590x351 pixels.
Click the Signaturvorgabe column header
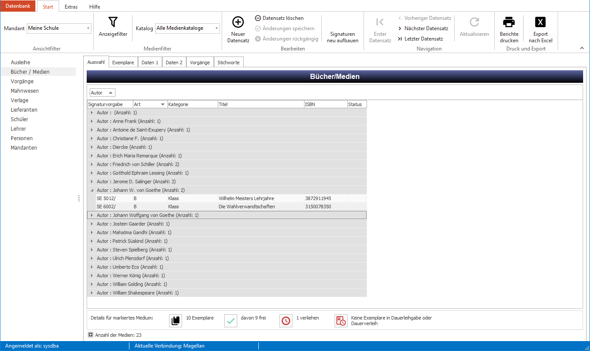[x=110, y=104]
